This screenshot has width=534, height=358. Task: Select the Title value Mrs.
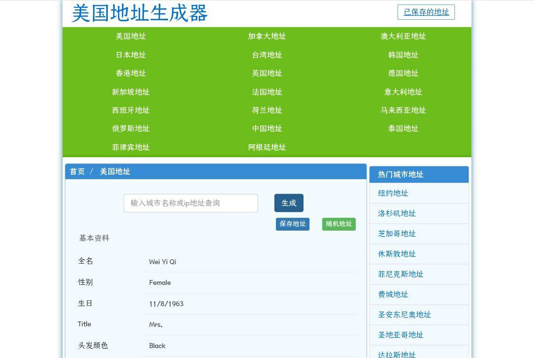tap(156, 325)
